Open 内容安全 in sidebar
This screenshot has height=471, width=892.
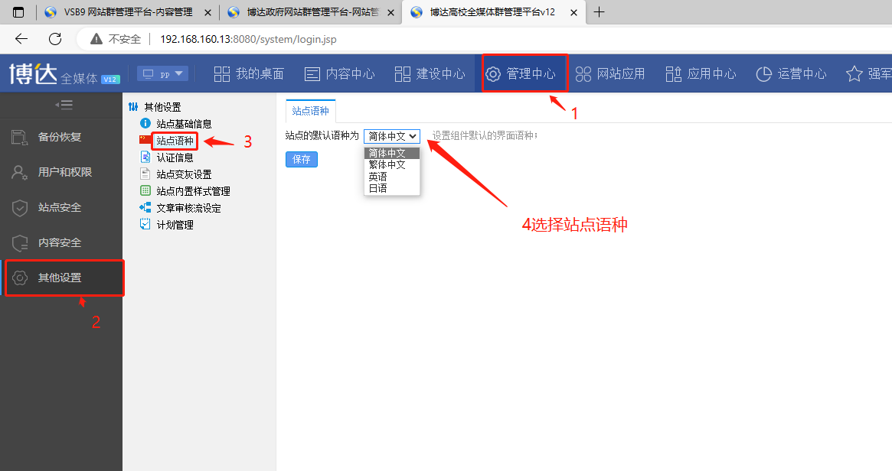[61, 242]
